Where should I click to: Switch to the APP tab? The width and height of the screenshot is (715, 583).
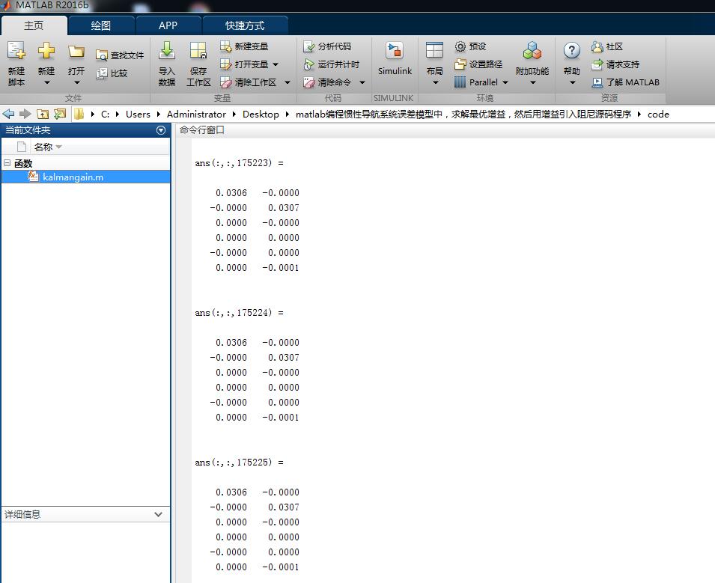tap(168, 25)
